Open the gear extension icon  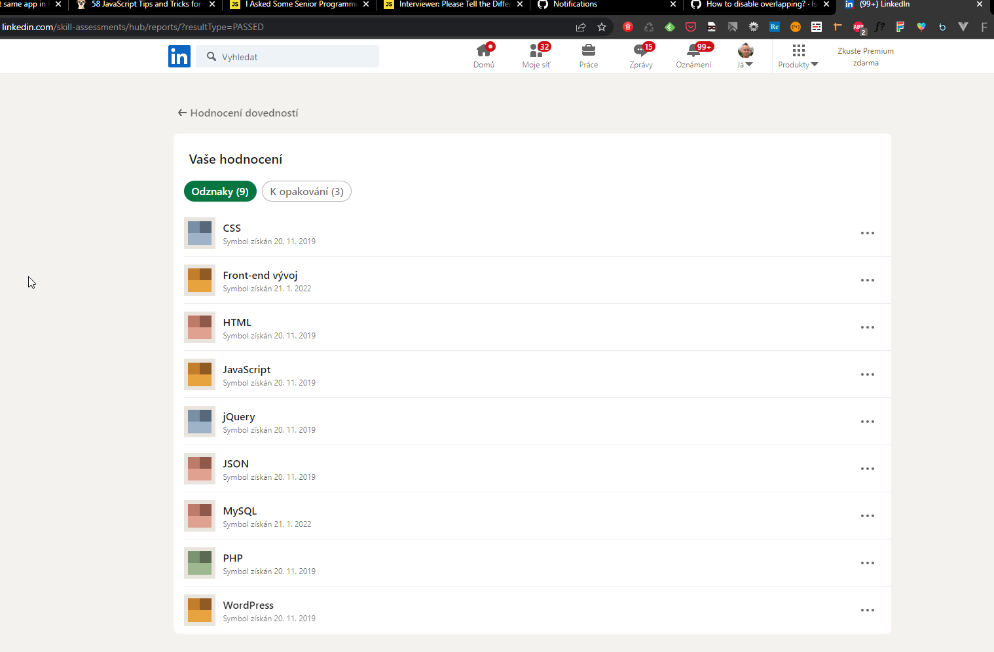[x=754, y=27]
